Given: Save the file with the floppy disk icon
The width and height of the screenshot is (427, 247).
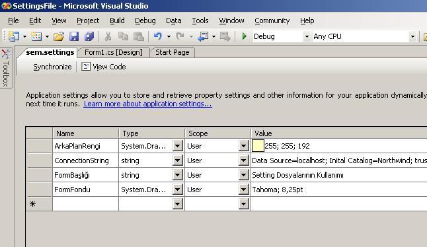Looking at the screenshot, I should tap(74, 36).
